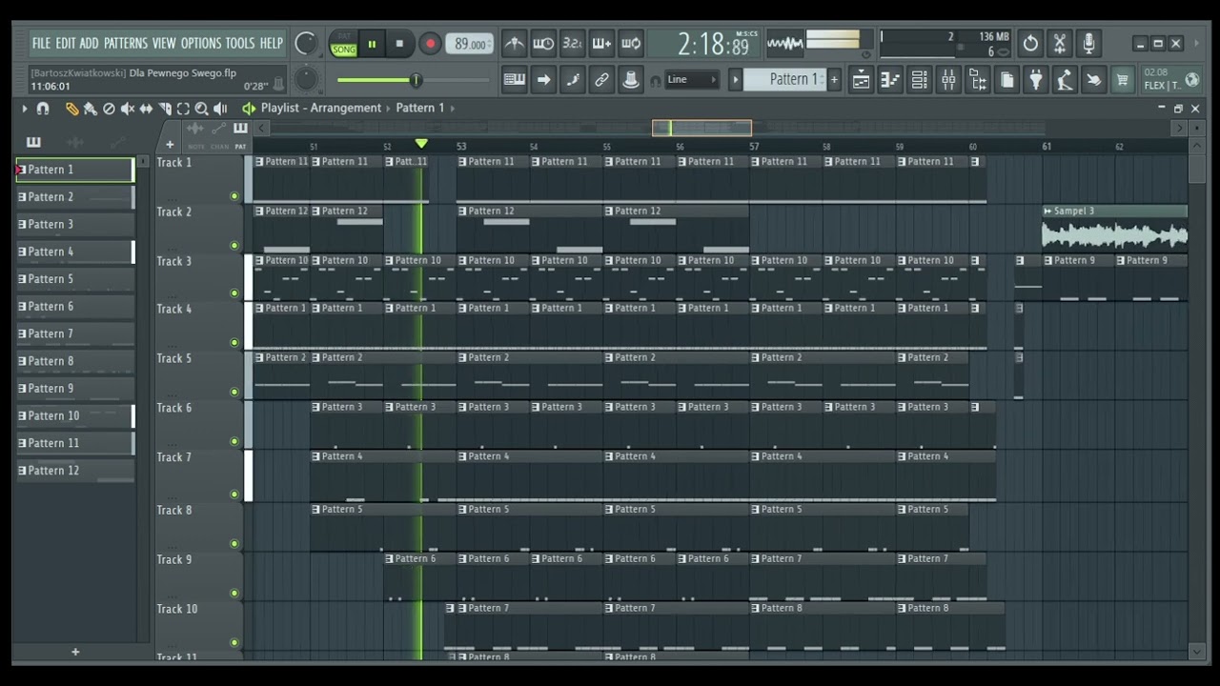
Task: Click the shopping cart icon
Action: click(1123, 80)
